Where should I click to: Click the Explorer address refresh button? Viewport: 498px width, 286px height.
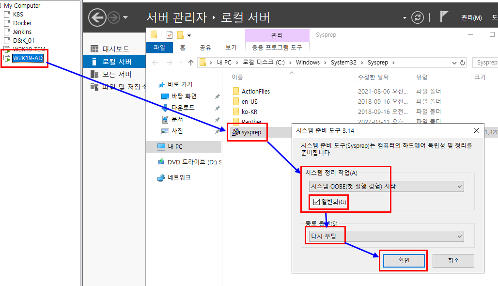463,63
